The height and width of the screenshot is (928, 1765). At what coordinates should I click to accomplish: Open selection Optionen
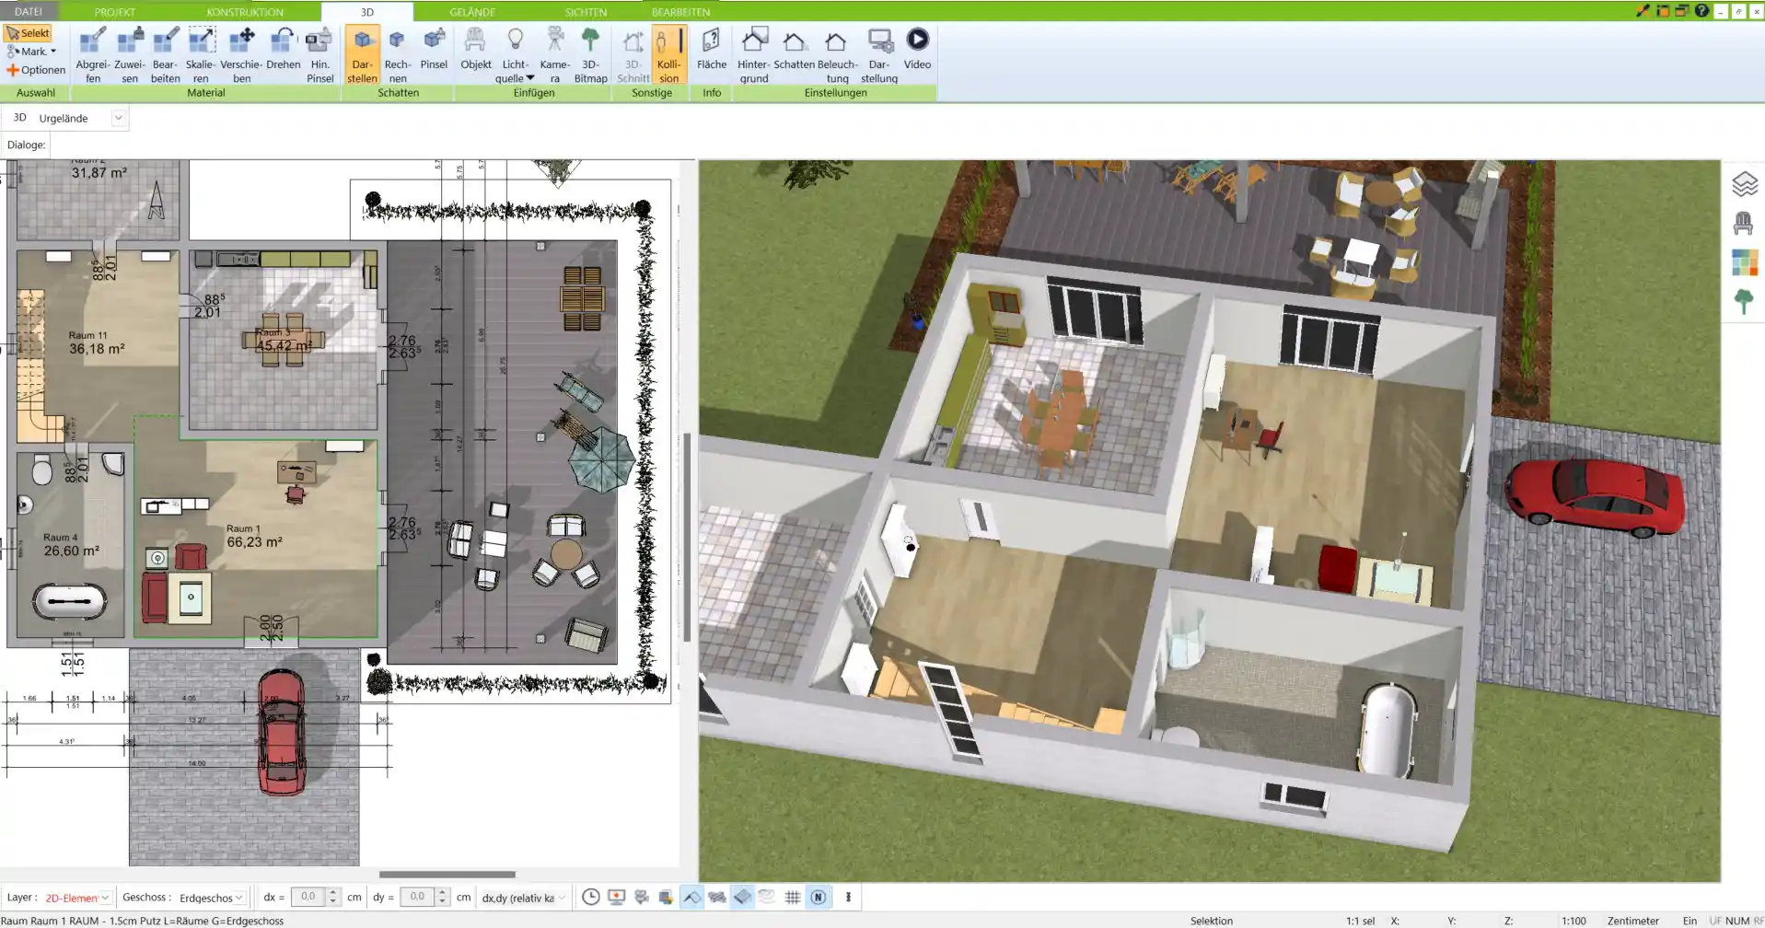click(x=36, y=70)
